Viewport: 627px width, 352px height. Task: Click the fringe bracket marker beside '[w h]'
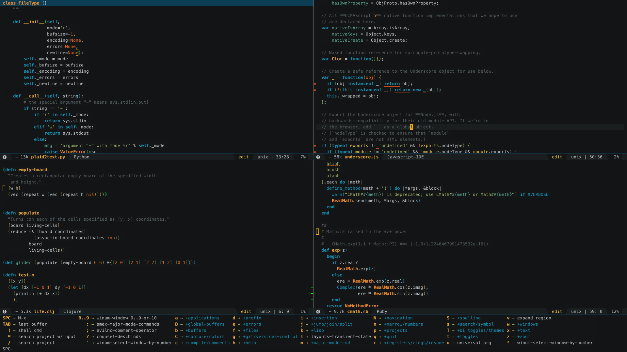(x=4, y=188)
